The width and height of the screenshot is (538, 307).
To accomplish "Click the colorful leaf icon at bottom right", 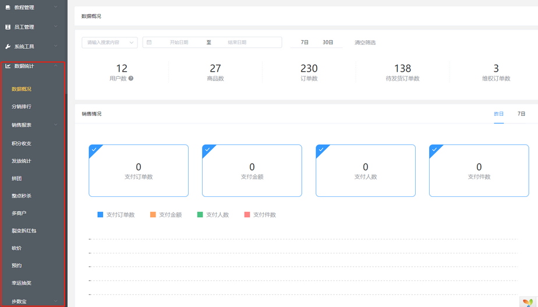I will click(x=528, y=302).
